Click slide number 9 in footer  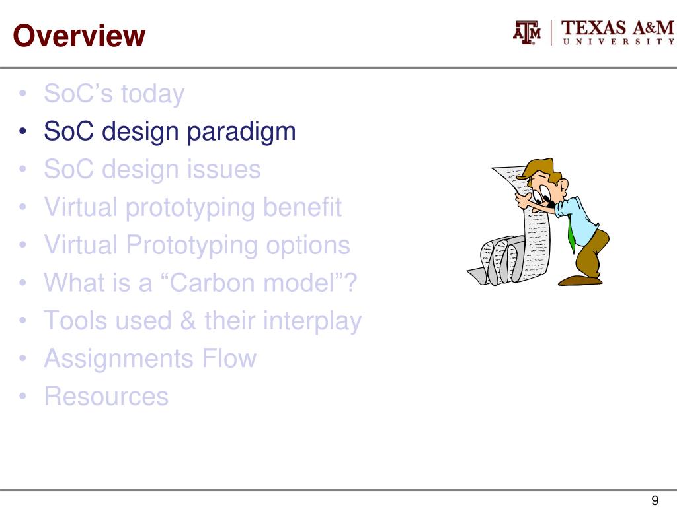coord(655,500)
